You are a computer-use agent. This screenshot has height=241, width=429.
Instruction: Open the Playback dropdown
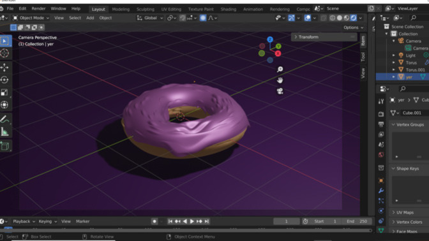click(x=24, y=221)
